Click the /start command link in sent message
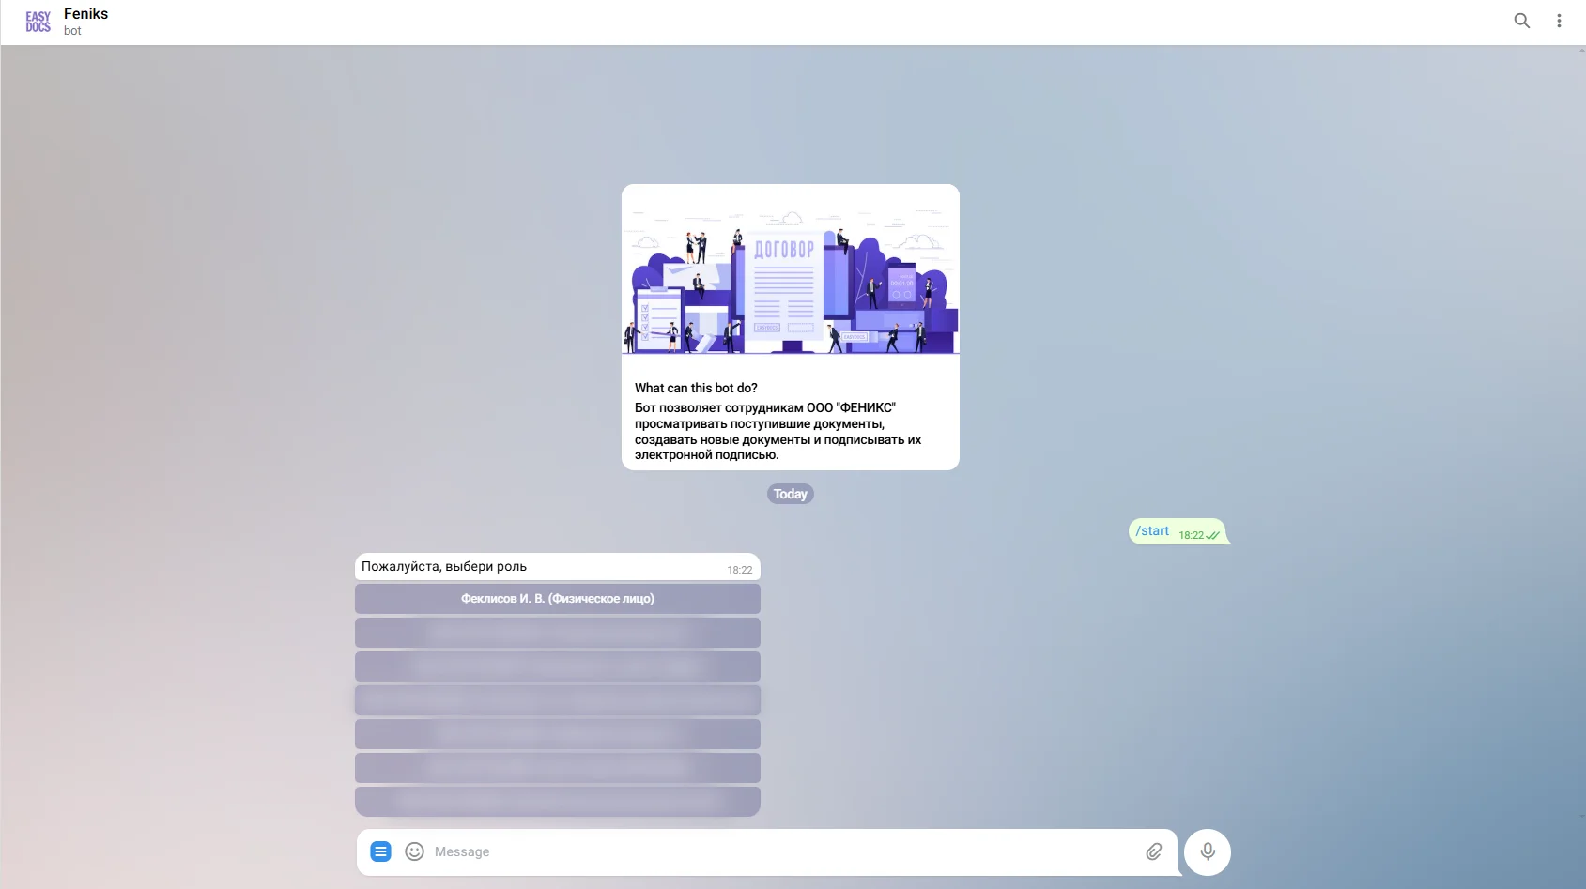This screenshot has width=1586, height=889. [1152, 530]
